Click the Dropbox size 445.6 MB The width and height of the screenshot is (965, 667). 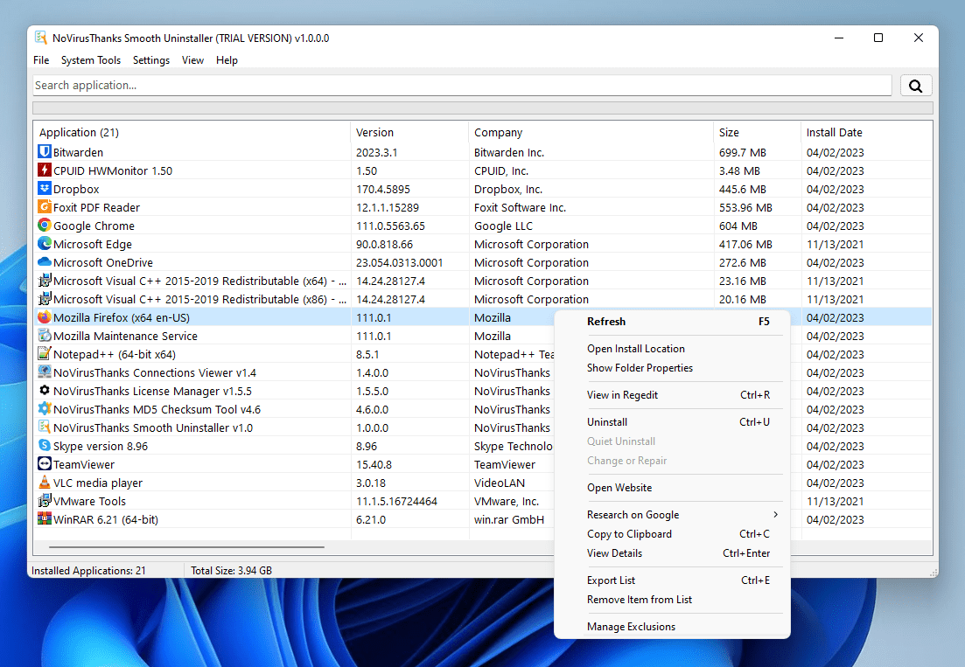tap(743, 190)
